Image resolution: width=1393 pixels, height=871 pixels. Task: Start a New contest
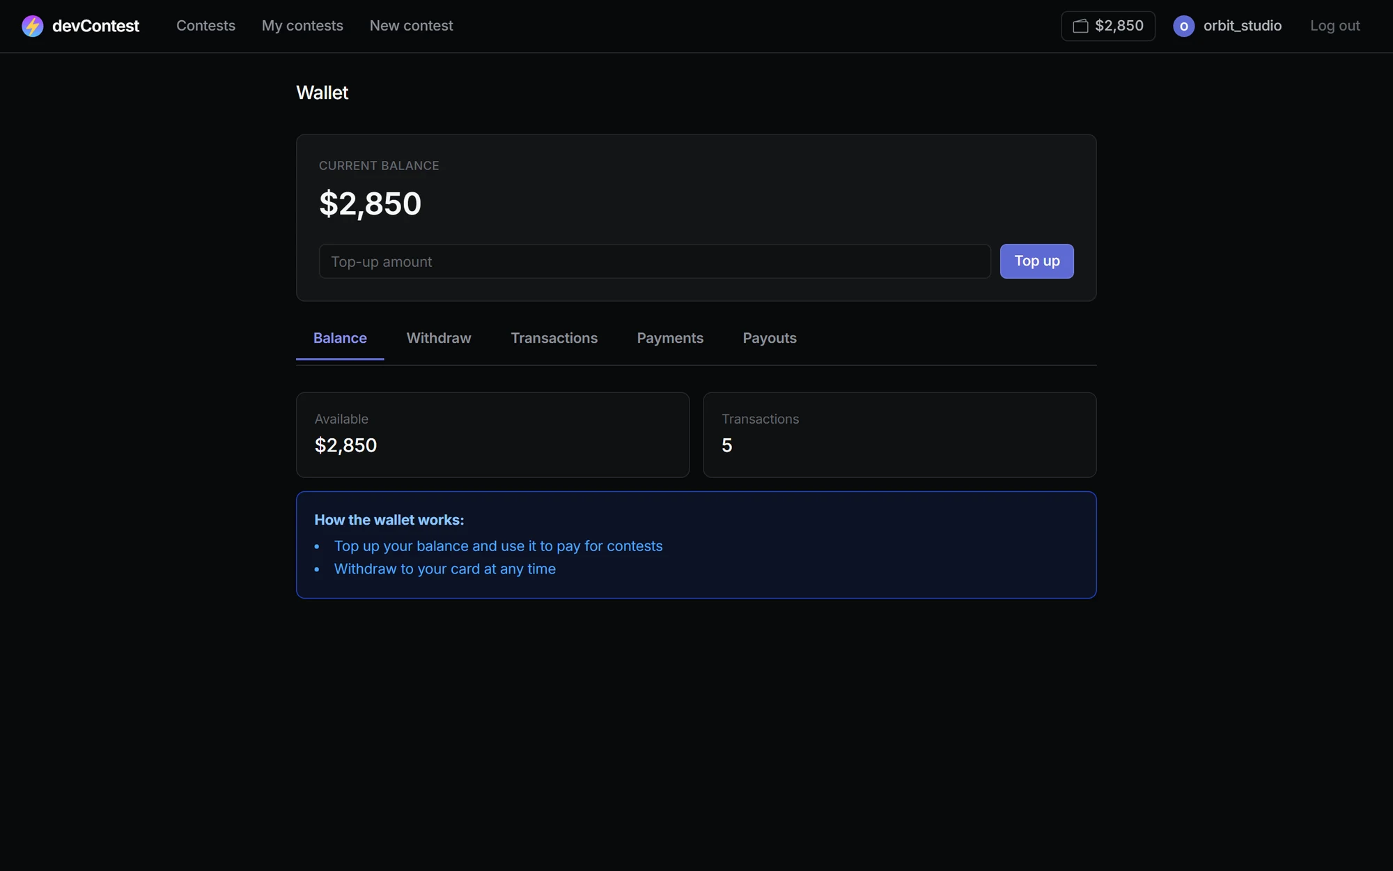[x=411, y=26]
